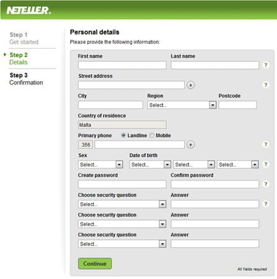Open the Sex dropdown
Image resolution: width=277 pixels, height=279 pixels.
[100, 164]
